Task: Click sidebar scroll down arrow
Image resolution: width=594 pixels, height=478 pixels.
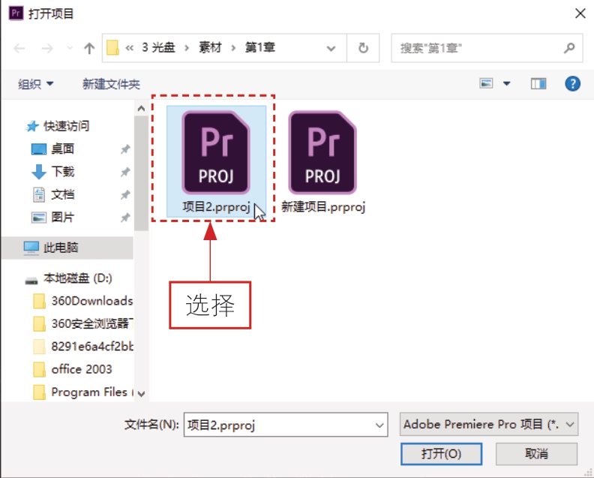Action: [141, 394]
